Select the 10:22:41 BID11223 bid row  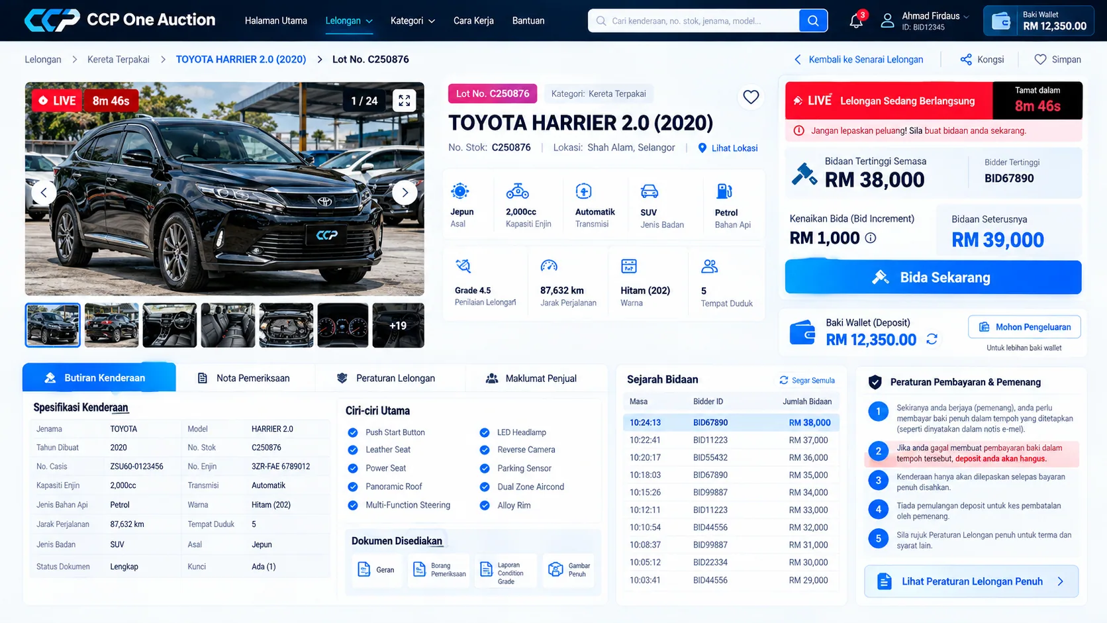(x=731, y=440)
